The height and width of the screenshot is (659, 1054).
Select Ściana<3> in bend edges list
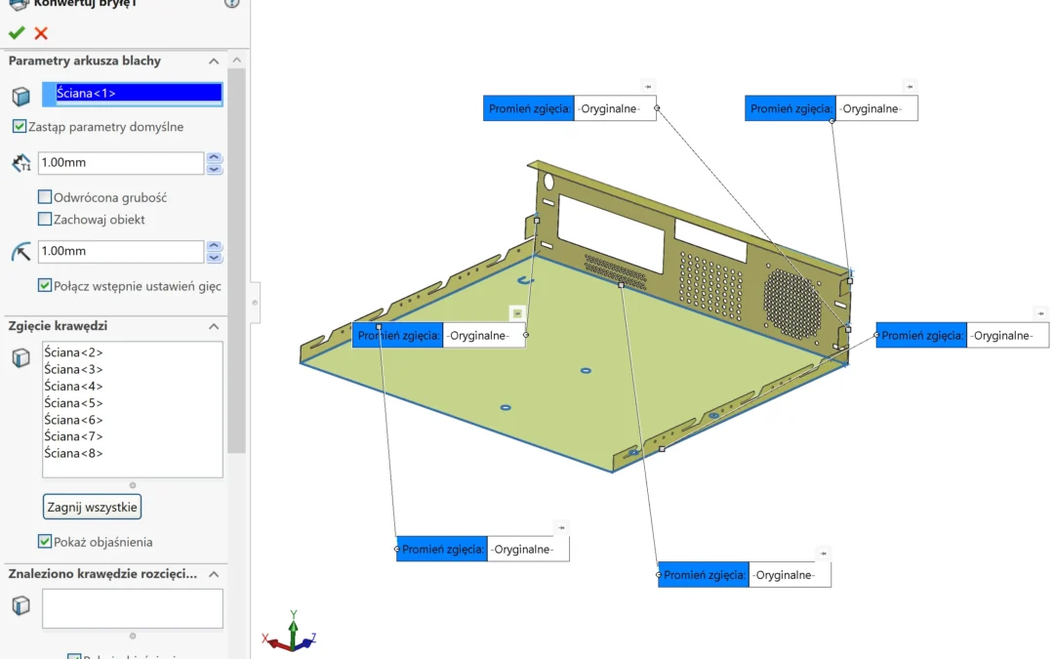[73, 369]
